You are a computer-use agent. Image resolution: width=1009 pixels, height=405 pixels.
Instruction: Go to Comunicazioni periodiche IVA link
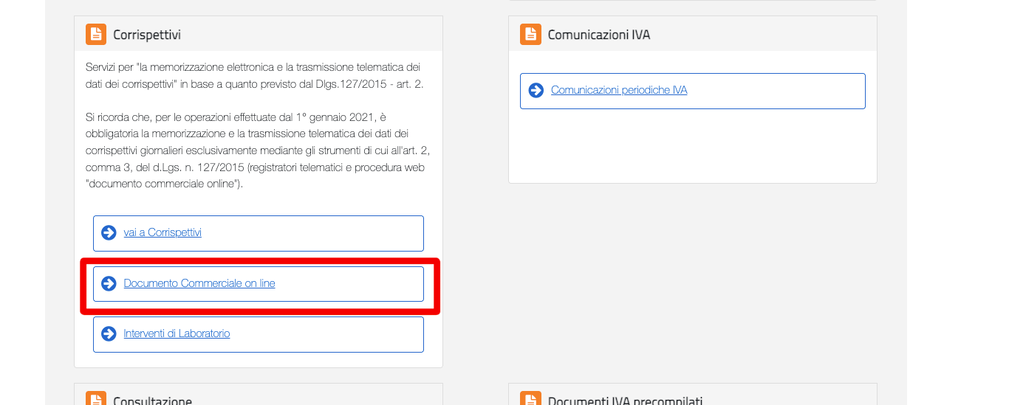tap(619, 91)
